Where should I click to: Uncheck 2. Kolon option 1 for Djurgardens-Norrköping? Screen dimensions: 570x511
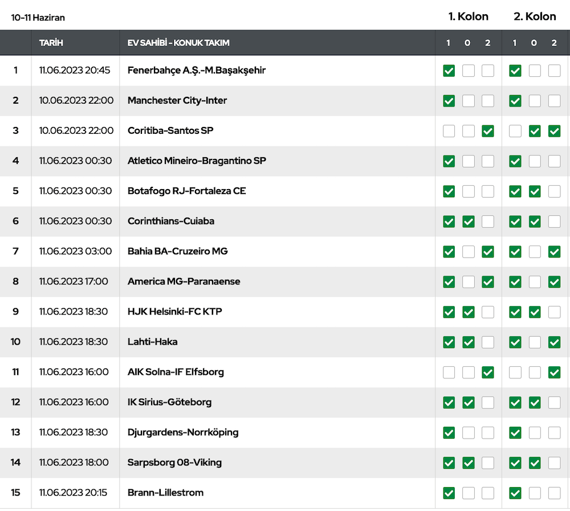tap(515, 432)
